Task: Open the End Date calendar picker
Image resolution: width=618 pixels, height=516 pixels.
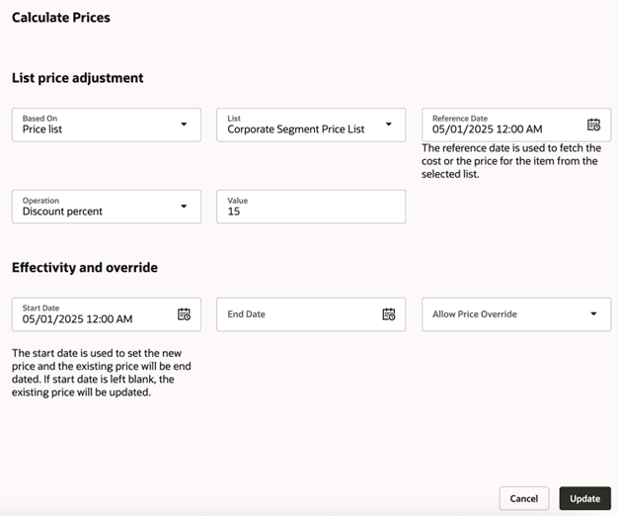Action: (389, 314)
